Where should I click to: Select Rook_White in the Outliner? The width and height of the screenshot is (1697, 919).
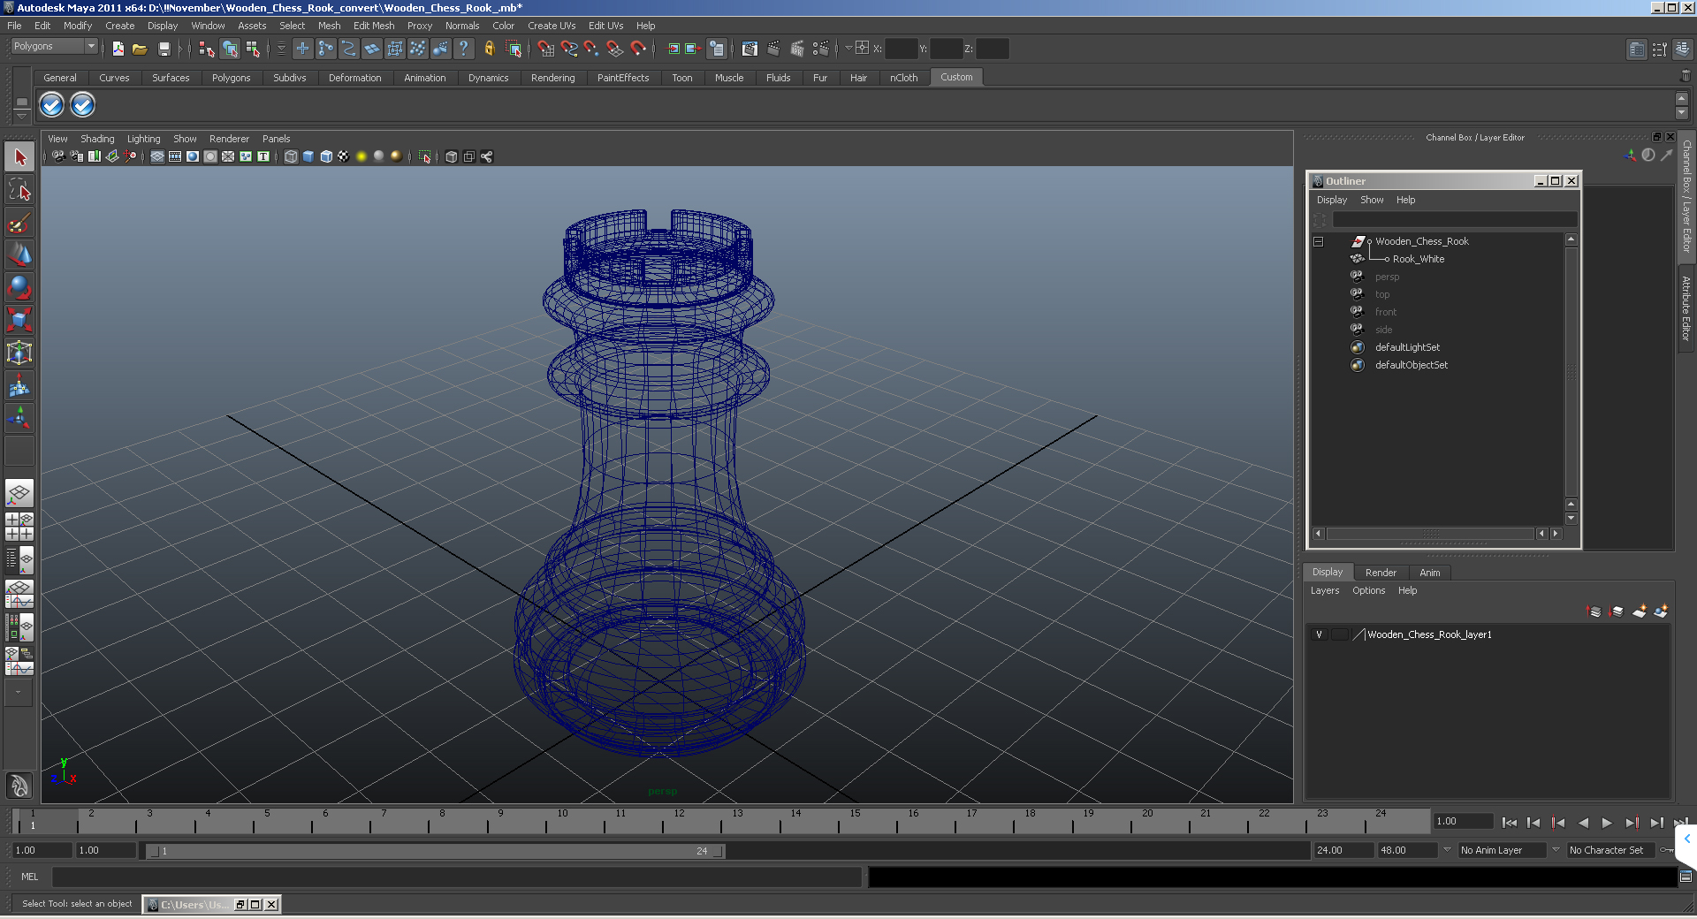click(x=1418, y=259)
